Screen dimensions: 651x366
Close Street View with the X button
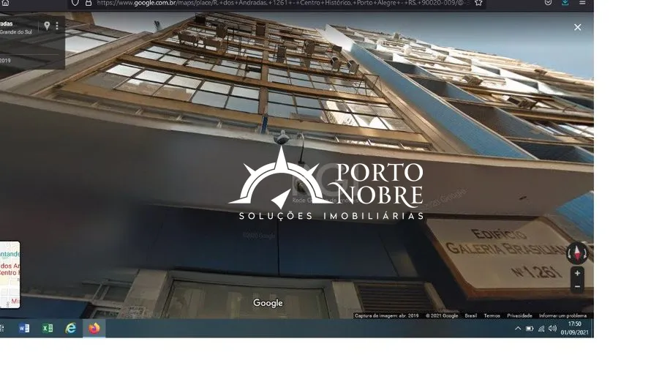click(x=578, y=27)
